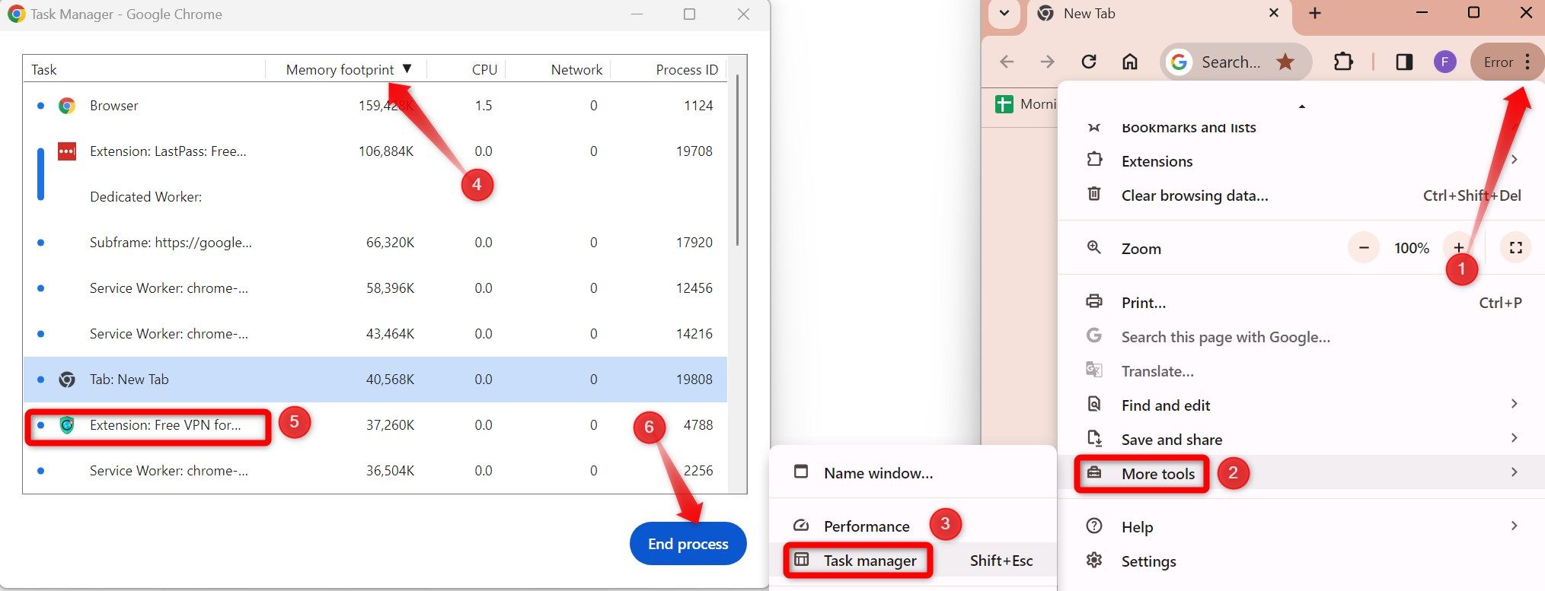Expand the Save and share submenu

pyautogui.click(x=1301, y=439)
